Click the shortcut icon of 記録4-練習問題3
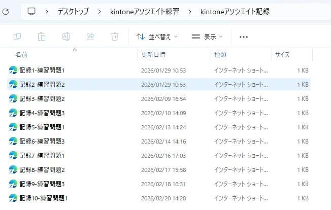Screen dimensions: 331x210 (x=13, y=113)
